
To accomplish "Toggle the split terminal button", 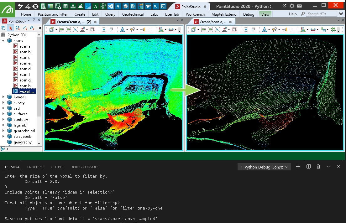I will [x=308, y=167].
